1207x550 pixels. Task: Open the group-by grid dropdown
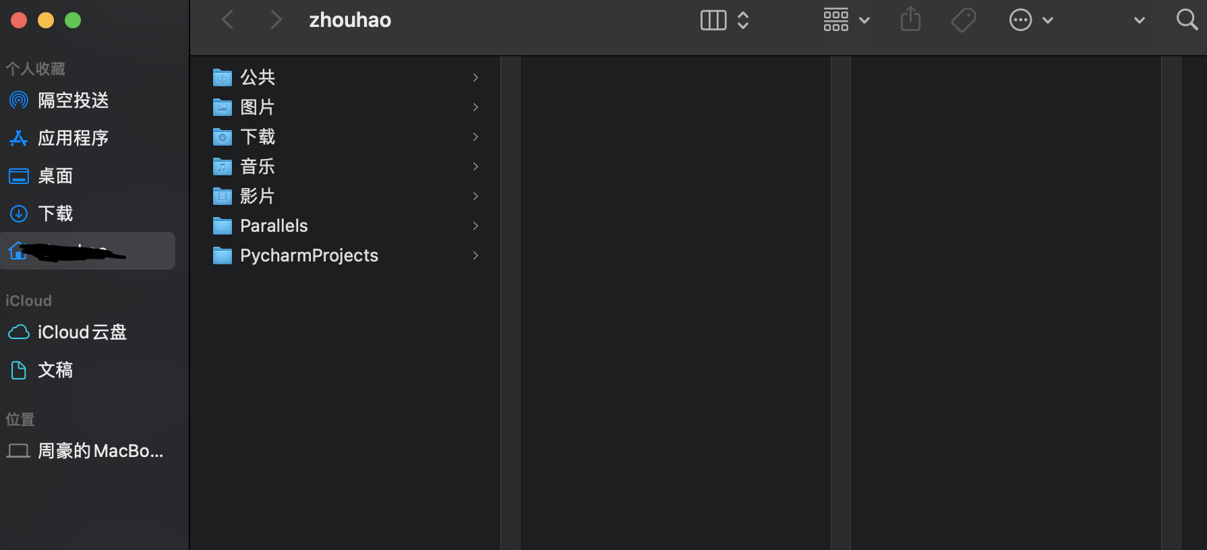pos(846,20)
